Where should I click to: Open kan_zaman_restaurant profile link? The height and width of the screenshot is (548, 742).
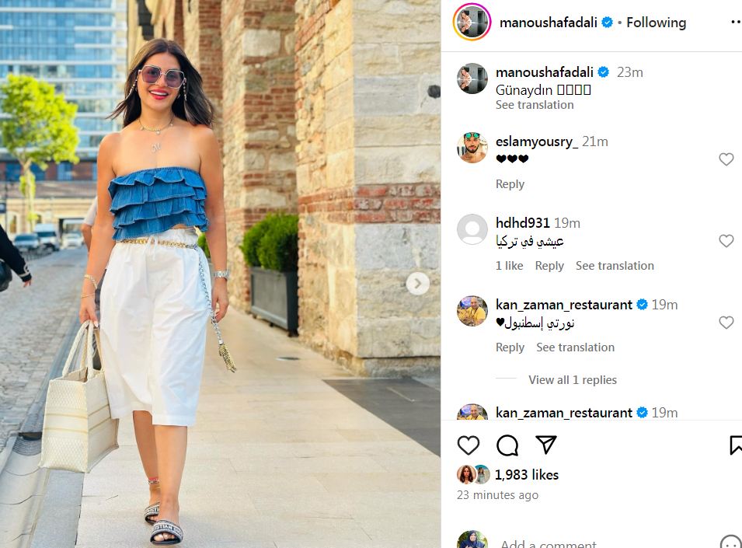(563, 305)
